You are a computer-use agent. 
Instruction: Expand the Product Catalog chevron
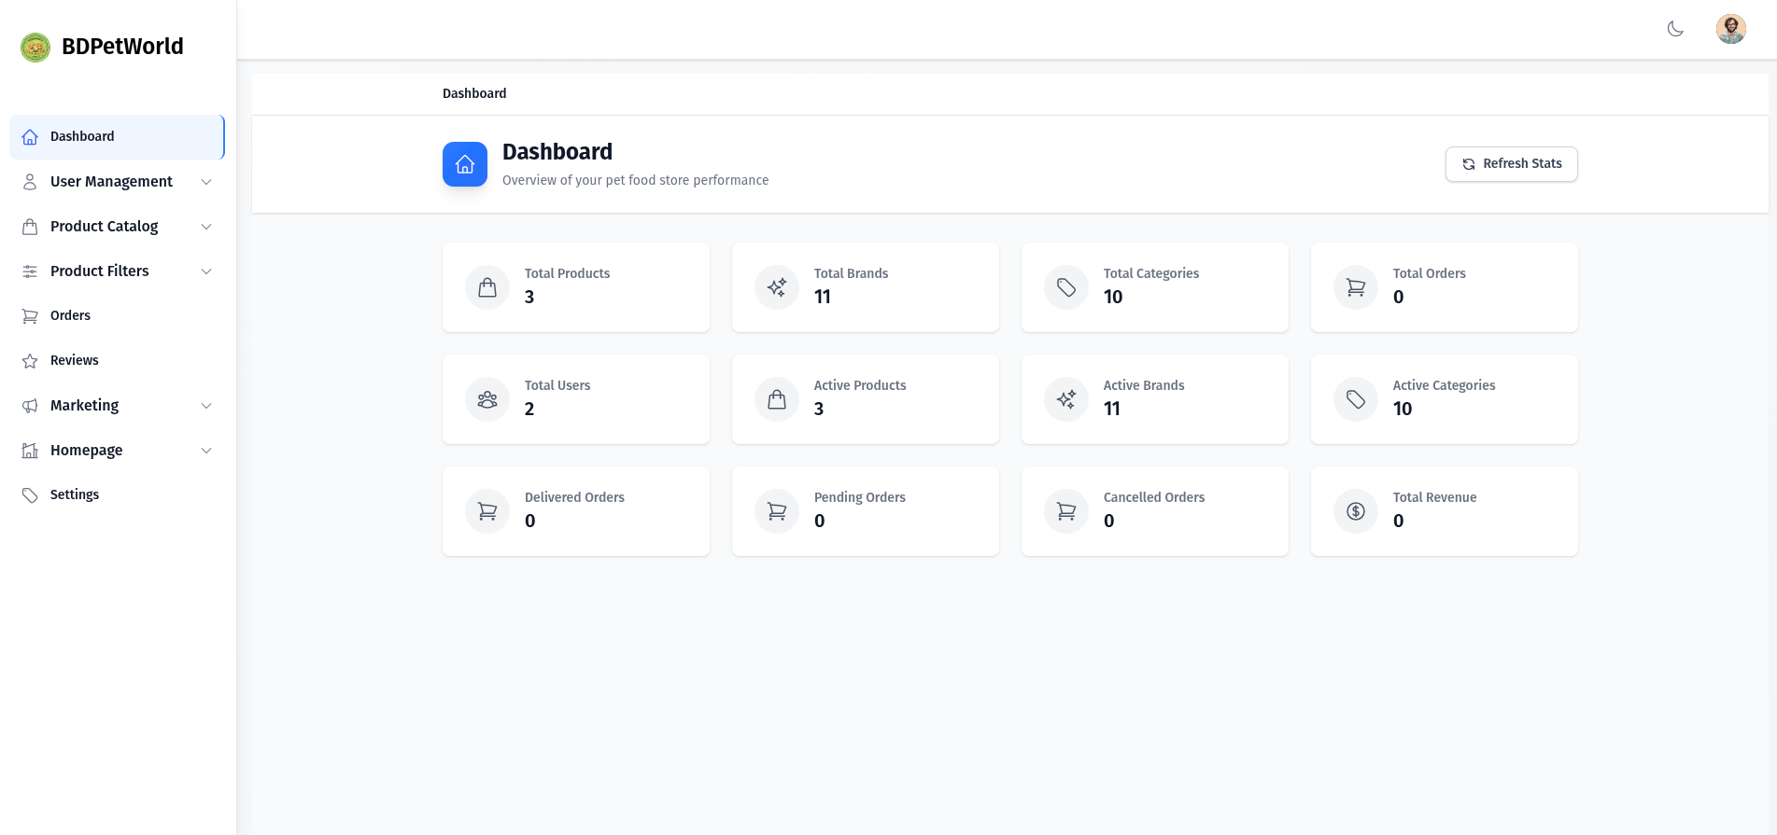pyautogui.click(x=206, y=227)
